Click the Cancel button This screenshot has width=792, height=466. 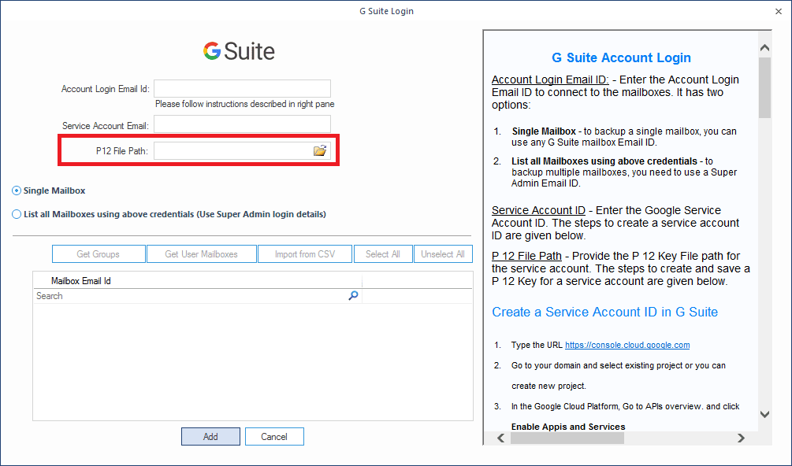(274, 437)
